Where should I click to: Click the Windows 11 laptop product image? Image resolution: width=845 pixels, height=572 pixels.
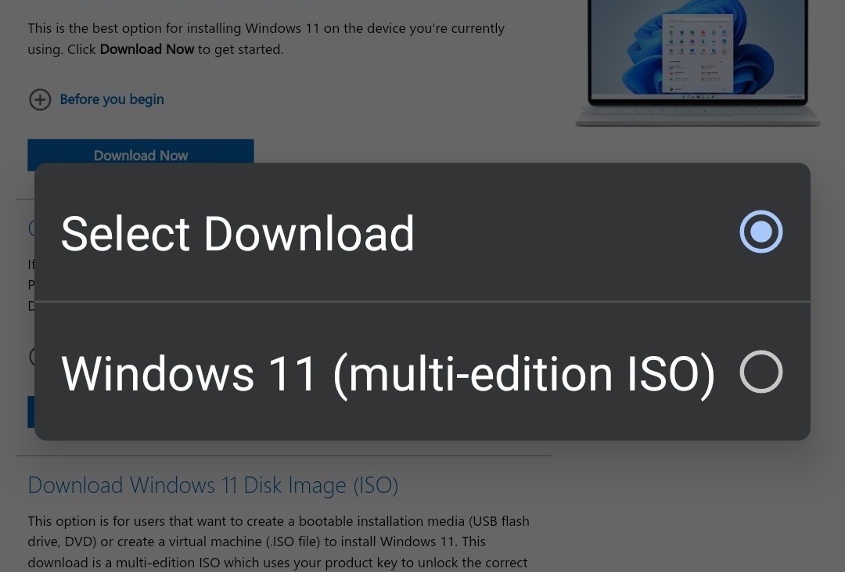[x=697, y=63]
